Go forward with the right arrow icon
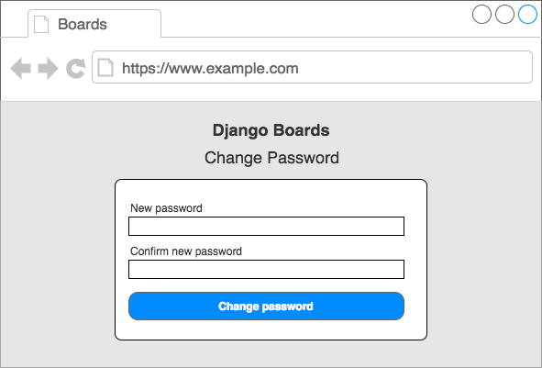 tap(48, 69)
